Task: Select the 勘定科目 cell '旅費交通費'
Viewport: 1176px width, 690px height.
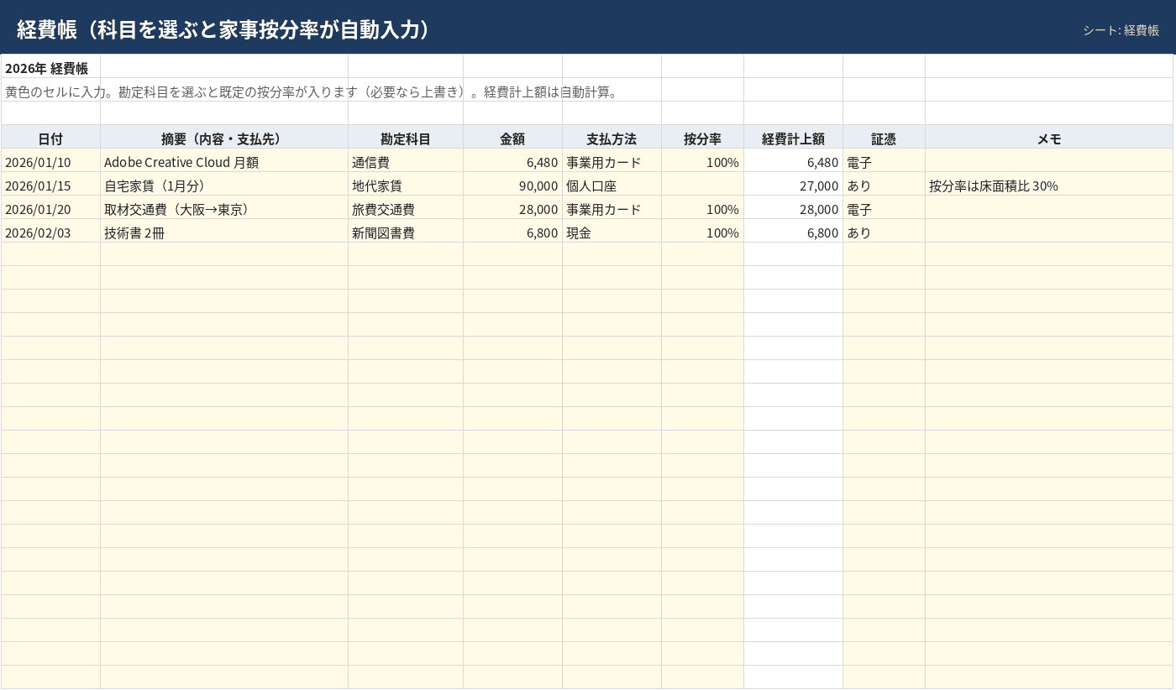Action: (406, 208)
